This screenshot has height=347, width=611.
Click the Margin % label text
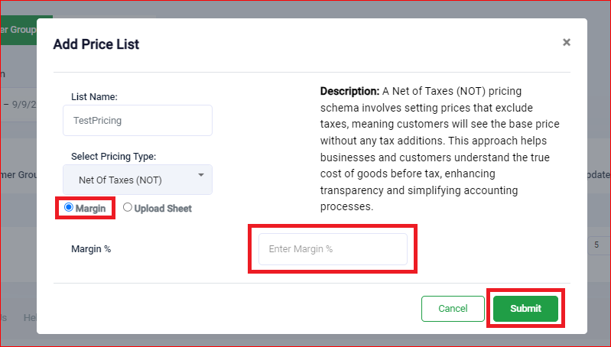pos(91,249)
